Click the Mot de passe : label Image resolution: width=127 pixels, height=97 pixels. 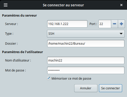[x=15, y=70]
